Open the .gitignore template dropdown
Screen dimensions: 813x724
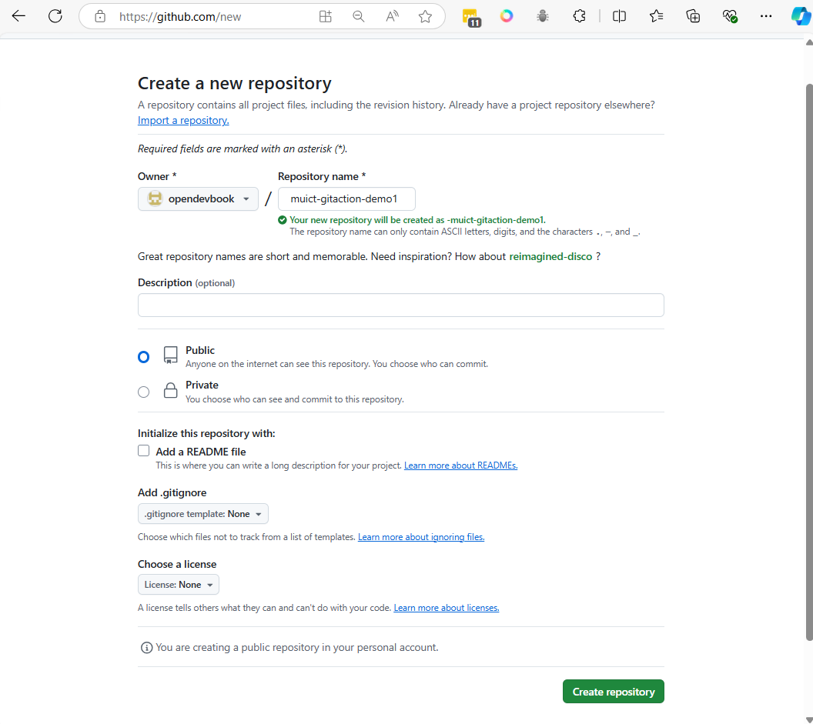tap(202, 514)
